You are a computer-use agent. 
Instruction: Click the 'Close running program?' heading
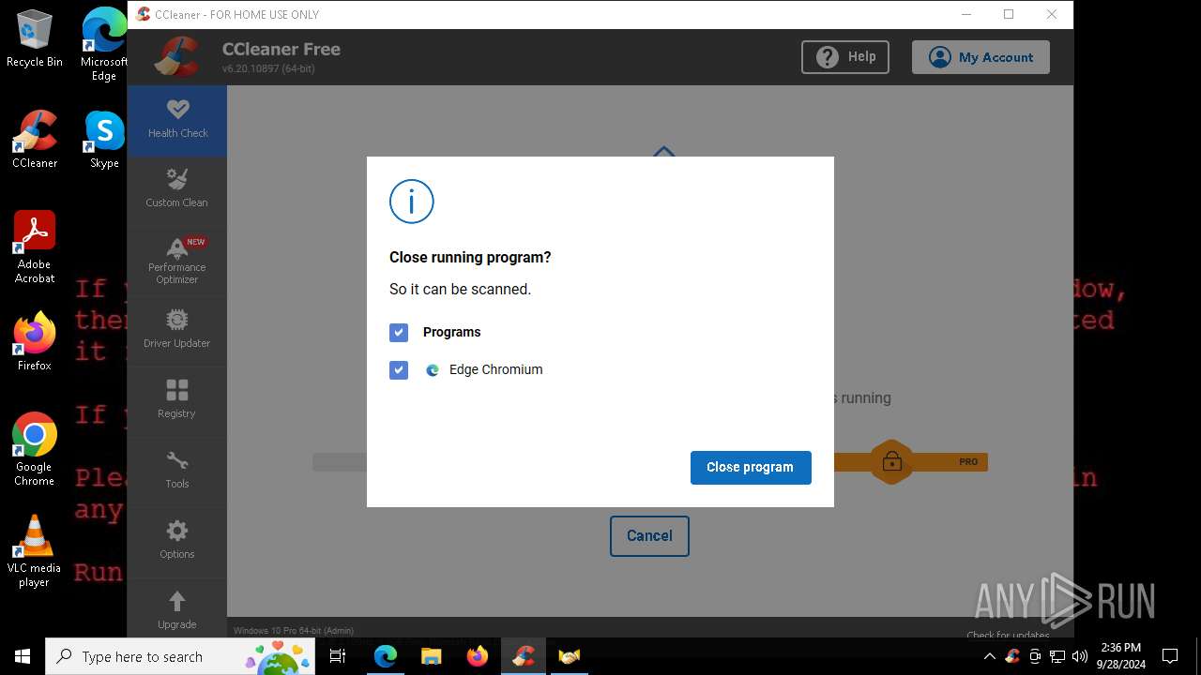point(470,258)
